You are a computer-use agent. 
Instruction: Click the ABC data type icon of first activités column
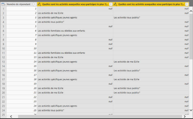(x=39, y=4)
